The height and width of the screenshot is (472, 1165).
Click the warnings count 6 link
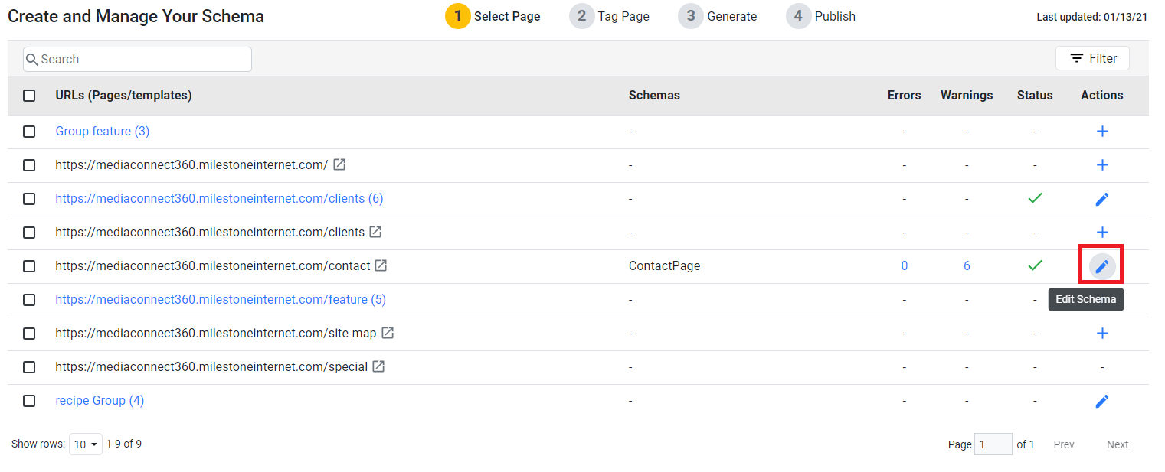coord(967,266)
